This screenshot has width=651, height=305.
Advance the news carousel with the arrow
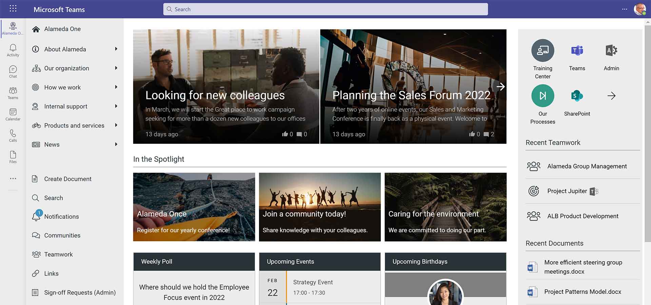tap(500, 87)
